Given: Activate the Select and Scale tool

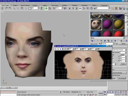Looking at the screenshot, I should 53,8.
